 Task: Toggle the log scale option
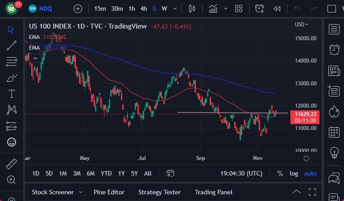294,173
